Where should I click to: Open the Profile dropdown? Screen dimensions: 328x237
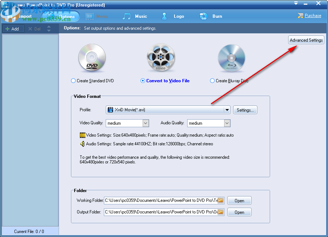pos(227,109)
